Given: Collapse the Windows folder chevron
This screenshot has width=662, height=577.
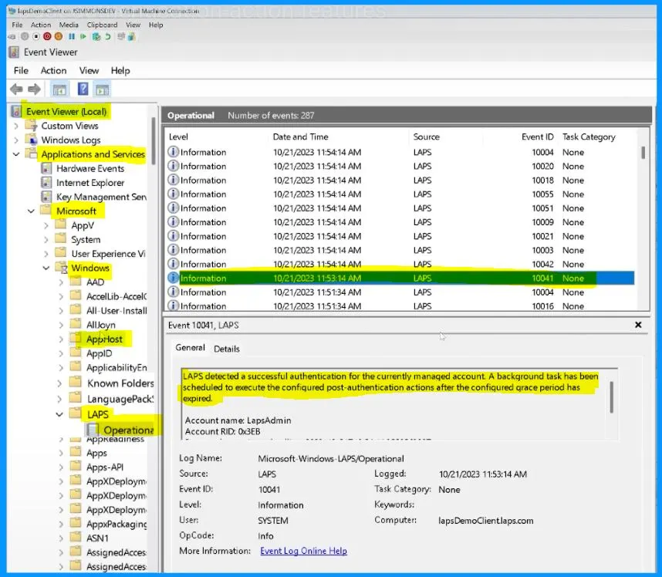Looking at the screenshot, I should (x=46, y=268).
